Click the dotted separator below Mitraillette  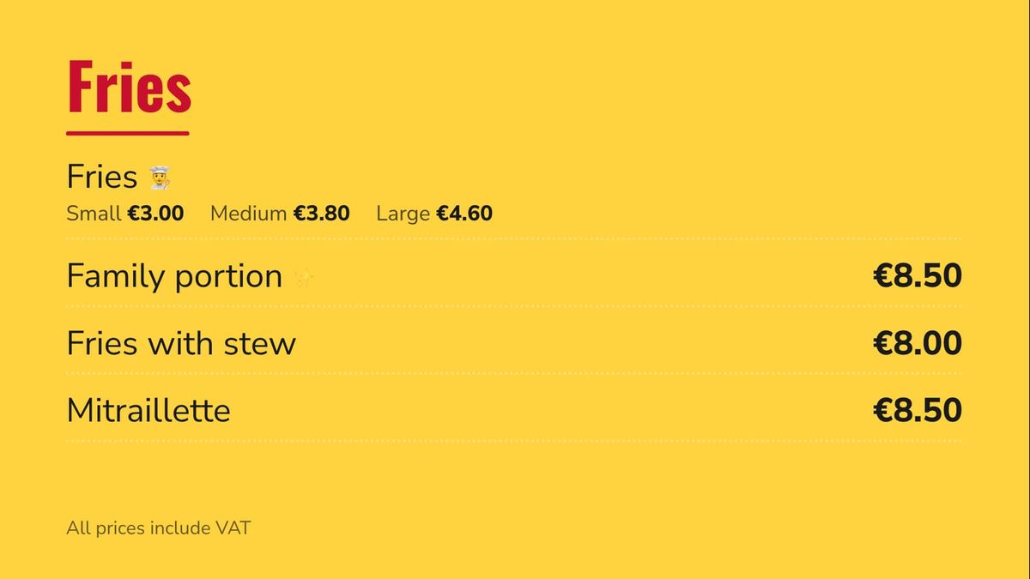514,440
